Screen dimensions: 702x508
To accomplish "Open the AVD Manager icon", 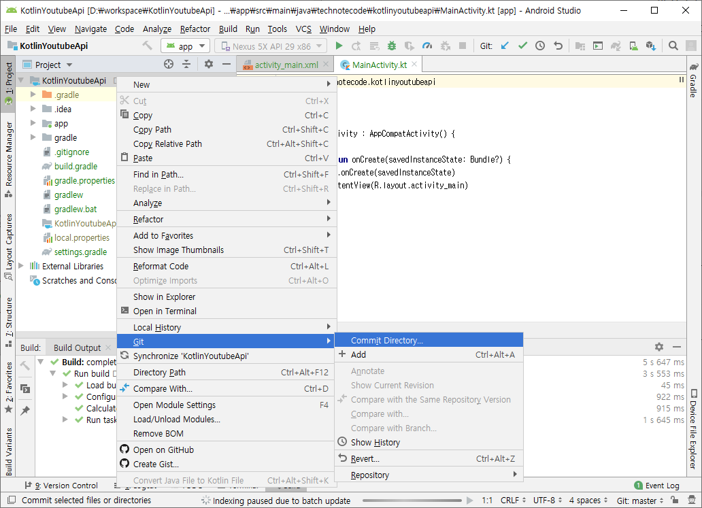I will tap(633, 46).
